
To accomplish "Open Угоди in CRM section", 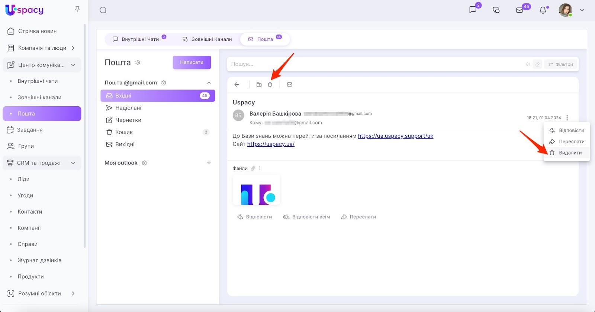I will (42, 195).
